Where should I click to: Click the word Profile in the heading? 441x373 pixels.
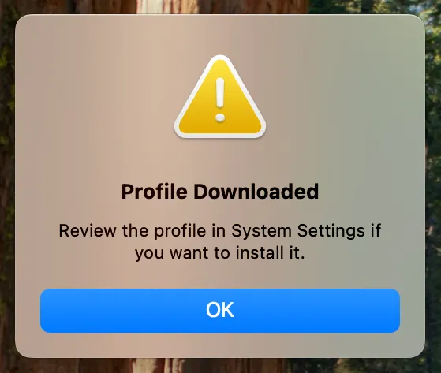(155, 192)
